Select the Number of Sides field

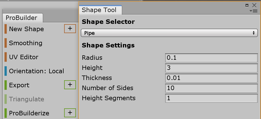pos(211,88)
